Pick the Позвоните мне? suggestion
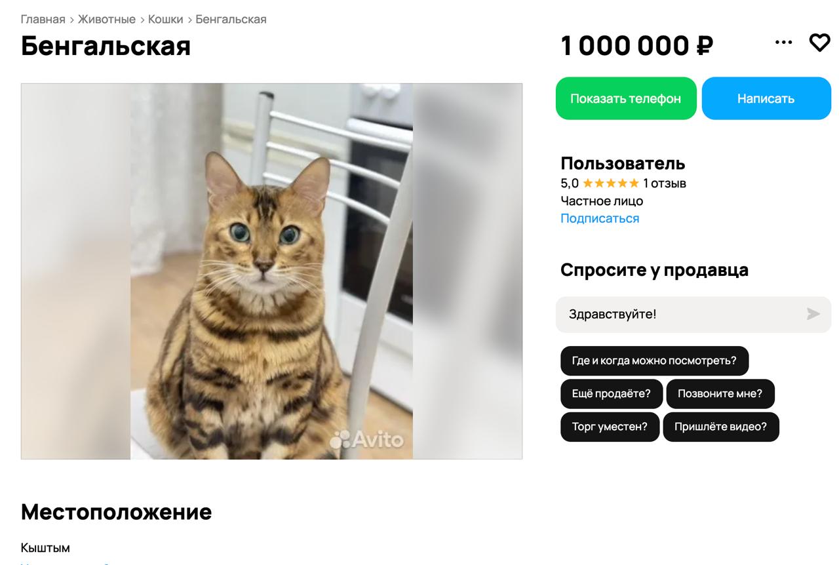The width and height of the screenshot is (839, 565). [x=720, y=394]
